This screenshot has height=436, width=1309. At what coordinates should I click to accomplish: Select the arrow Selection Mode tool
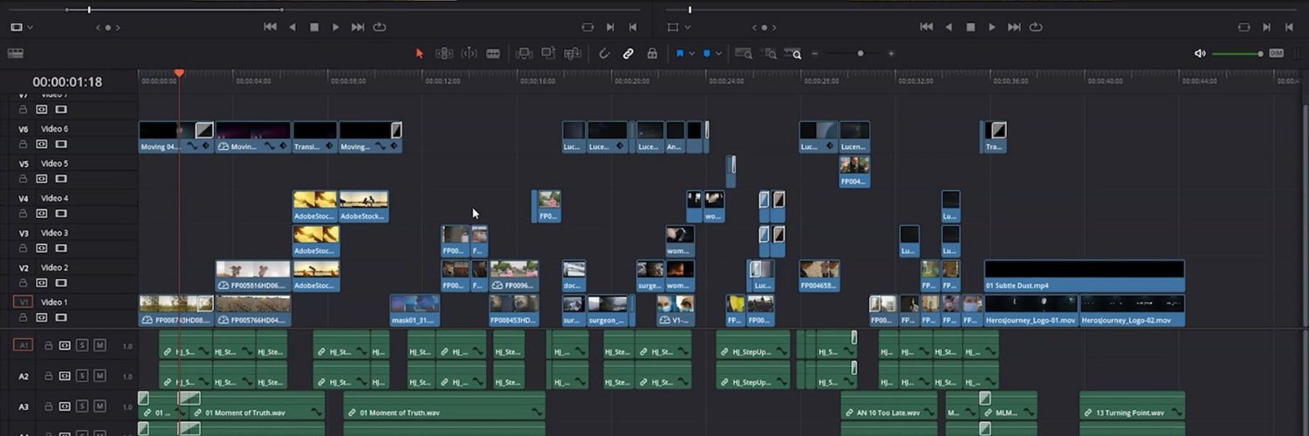[x=419, y=53]
